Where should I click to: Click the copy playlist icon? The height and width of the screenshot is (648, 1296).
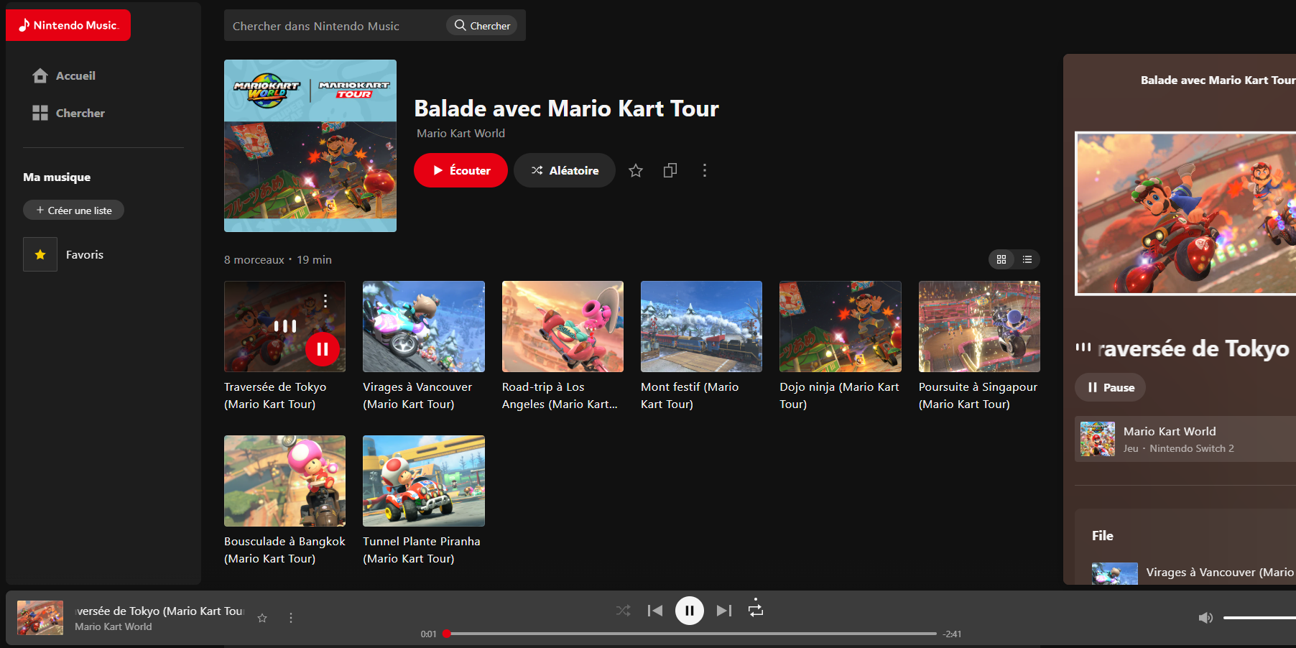click(670, 170)
